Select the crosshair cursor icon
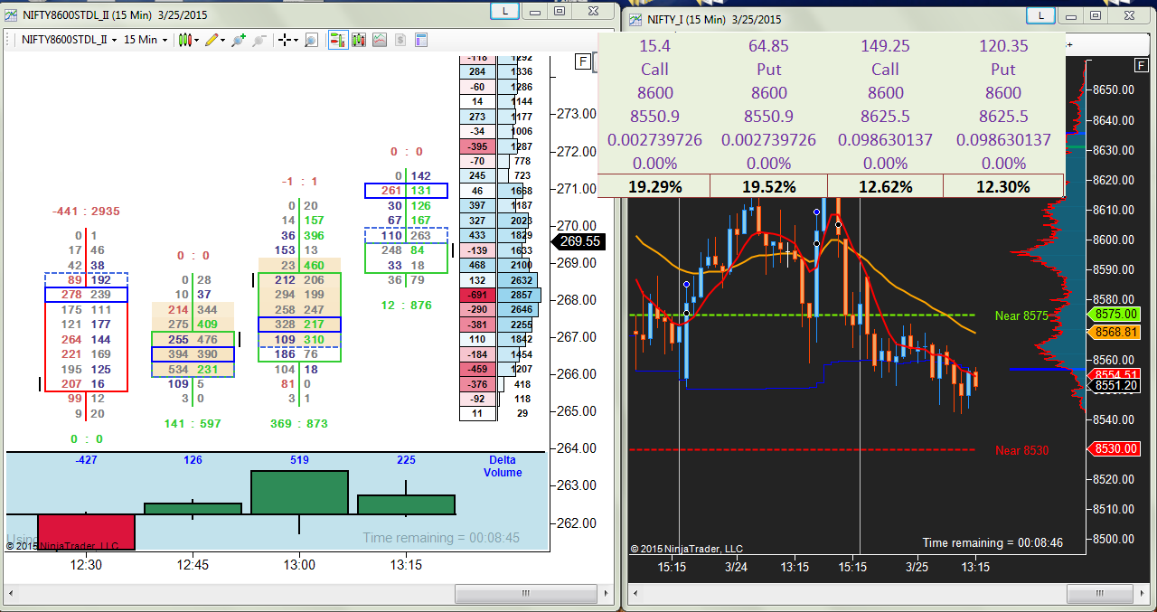 click(285, 40)
